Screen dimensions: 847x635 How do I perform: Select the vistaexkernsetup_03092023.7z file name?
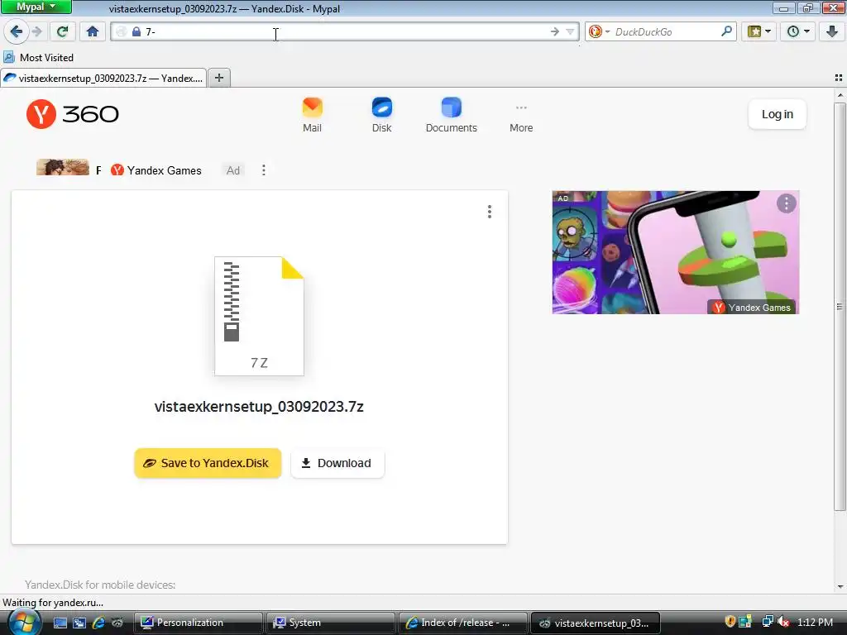[x=259, y=406]
